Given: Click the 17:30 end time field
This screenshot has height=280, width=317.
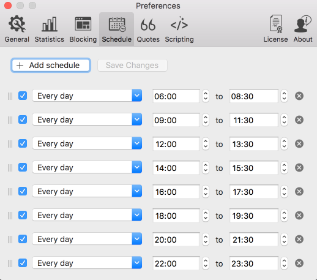Looking at the screenshot, I should [254, 192].
